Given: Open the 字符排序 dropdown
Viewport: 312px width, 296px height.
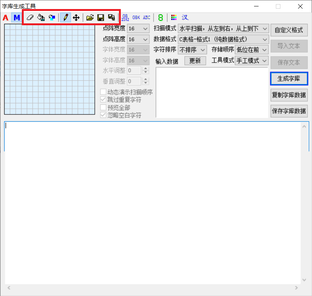Looking at the screenshot, I should [192, 50].
